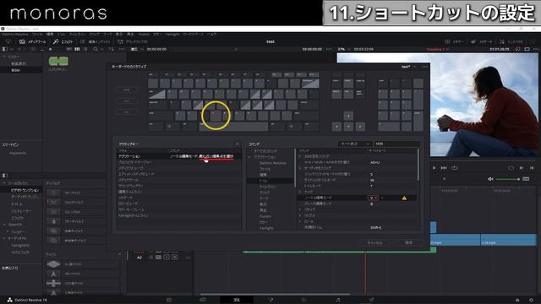This screenshot has height=304, width=541.
Task: Collapse the ツールボックス tree in effects library
Action: click(4, 183)
